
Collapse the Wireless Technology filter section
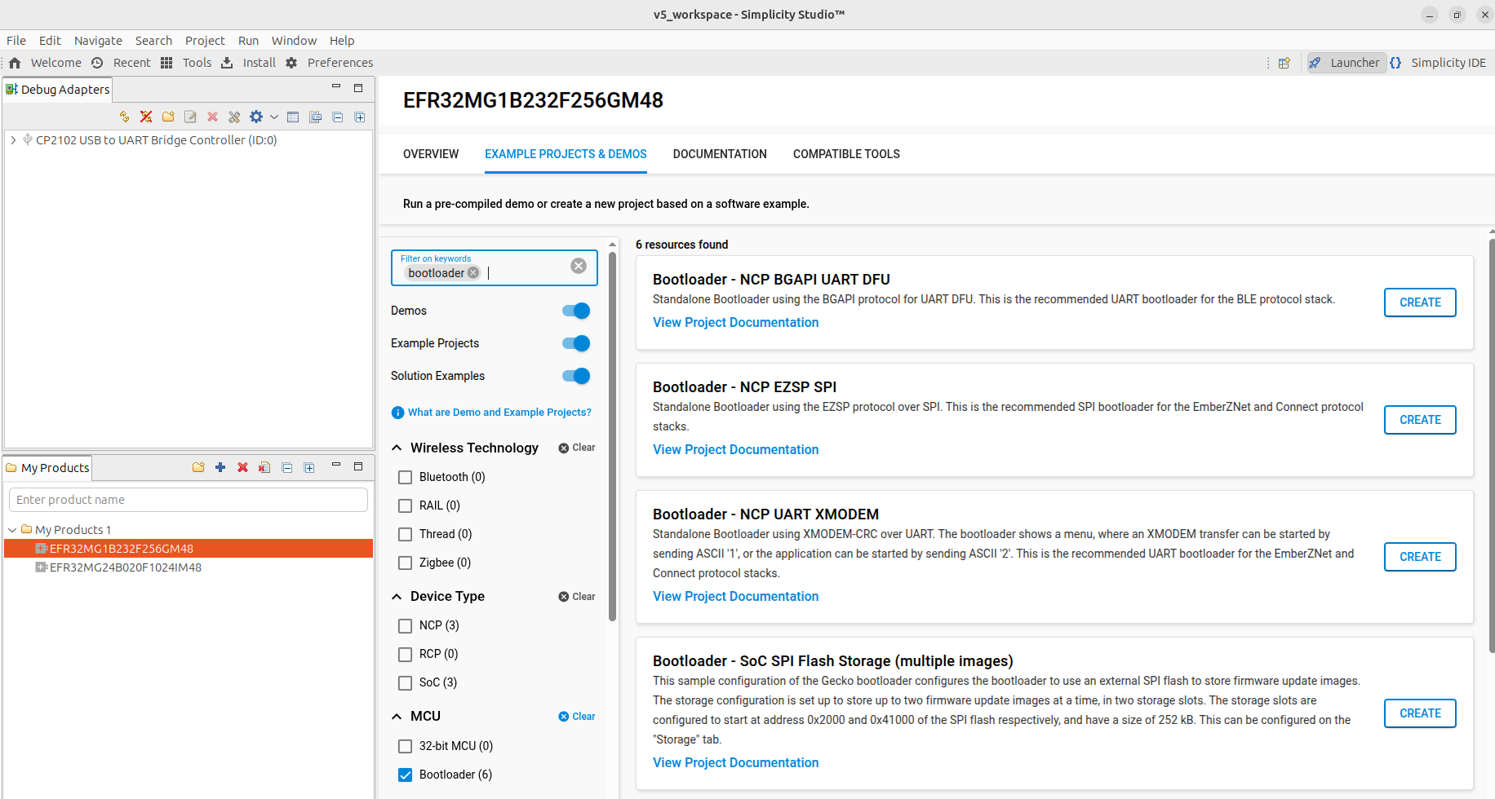[397, 448]
